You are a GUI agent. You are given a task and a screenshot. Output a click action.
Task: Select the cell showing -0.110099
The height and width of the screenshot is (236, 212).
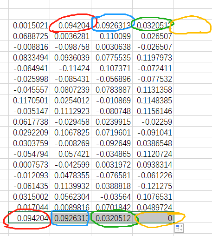point(112,35)
